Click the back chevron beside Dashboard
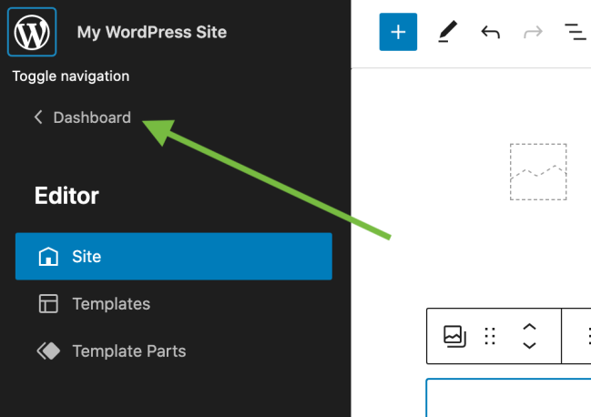This screenshot has width=591, height=417. point(38,117)
